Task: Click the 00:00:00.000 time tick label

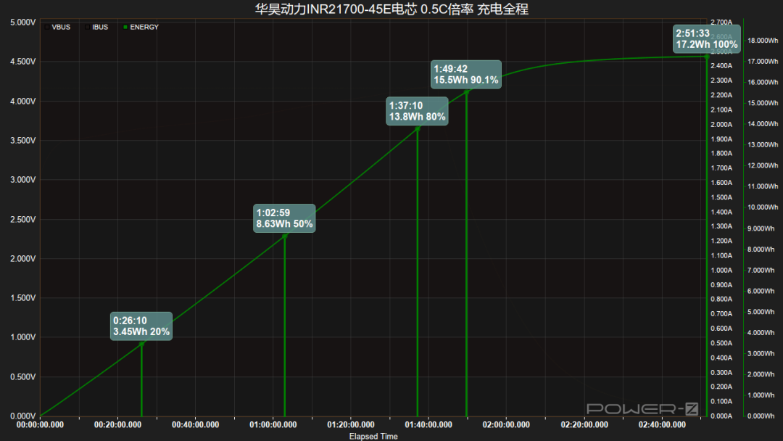Action: (40, 424)
